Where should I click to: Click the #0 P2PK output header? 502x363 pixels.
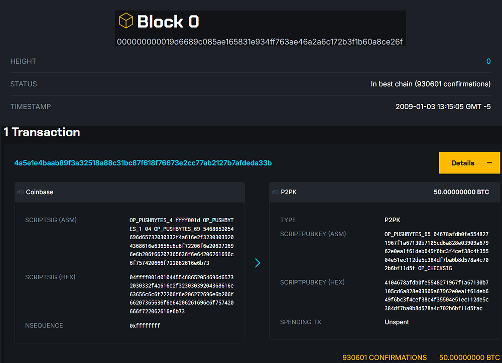click(x=288, y=192)
